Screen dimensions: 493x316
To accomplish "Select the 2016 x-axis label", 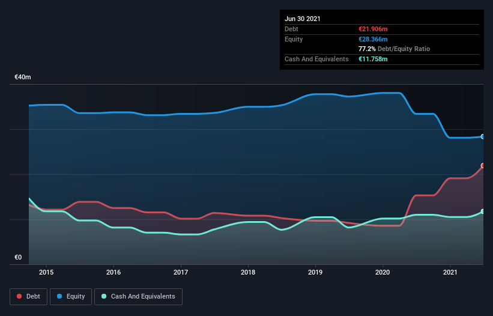I will 113,272.
